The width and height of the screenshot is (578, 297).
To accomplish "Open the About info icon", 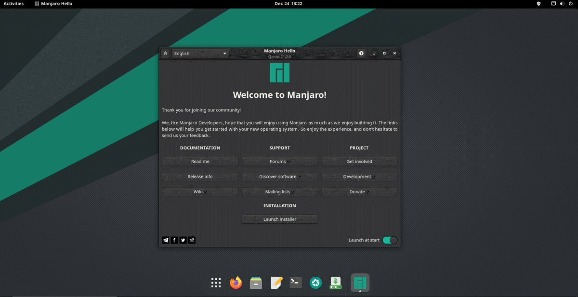I will (361, 54).
